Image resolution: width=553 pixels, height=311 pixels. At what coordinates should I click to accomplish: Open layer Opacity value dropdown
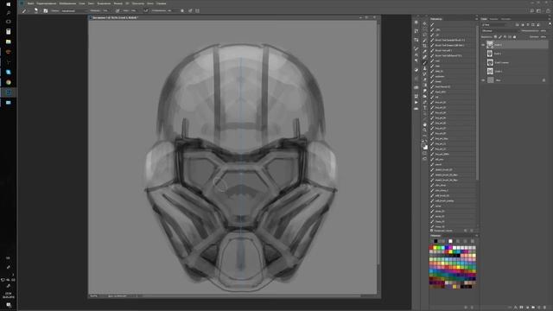[543, 31]
